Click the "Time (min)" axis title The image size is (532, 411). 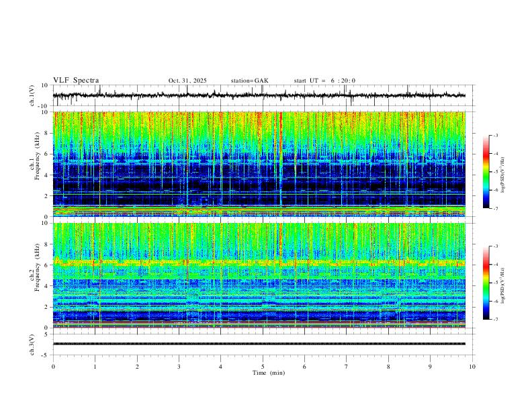click(269, 373)
